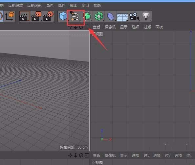This screenshot has height=165, width=195.
Task: Click lower-left view's rotate camera icon
Action: [x=81, y=155]
